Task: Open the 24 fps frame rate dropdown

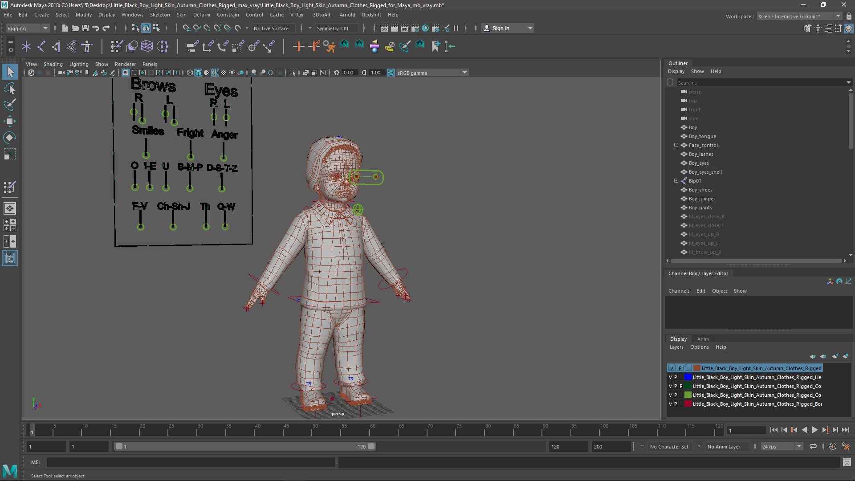Action: (782, 446)
